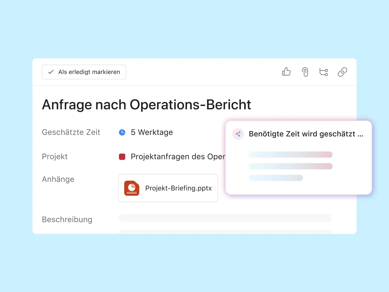The image size is (389, 292).
Task: Click the 'Geschätzte Zeit' field label
Action: pos(71,132)
